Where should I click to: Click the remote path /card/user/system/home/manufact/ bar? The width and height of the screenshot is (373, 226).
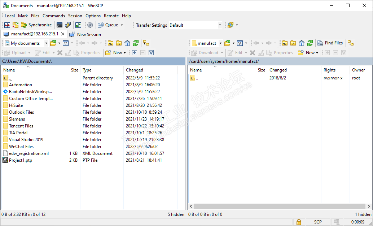point(280,61)
